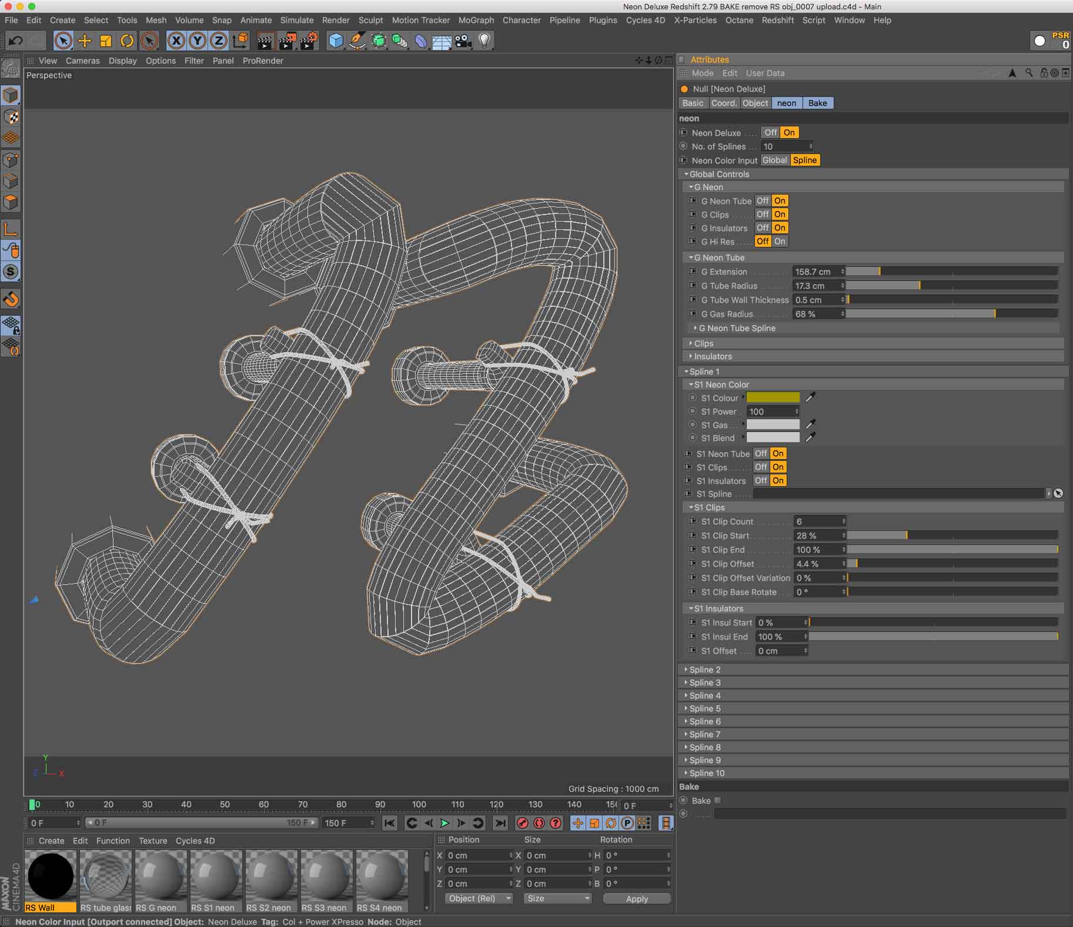Open the MoGraph menu
1073x927 pixels.
click(x=476, y=20)
